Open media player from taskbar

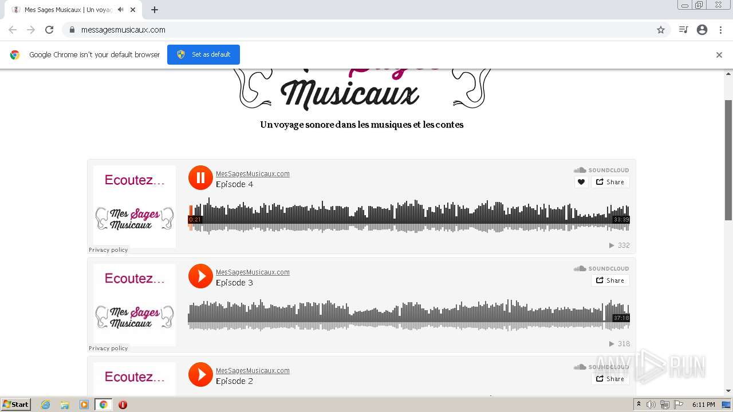(x=84, y=405)
